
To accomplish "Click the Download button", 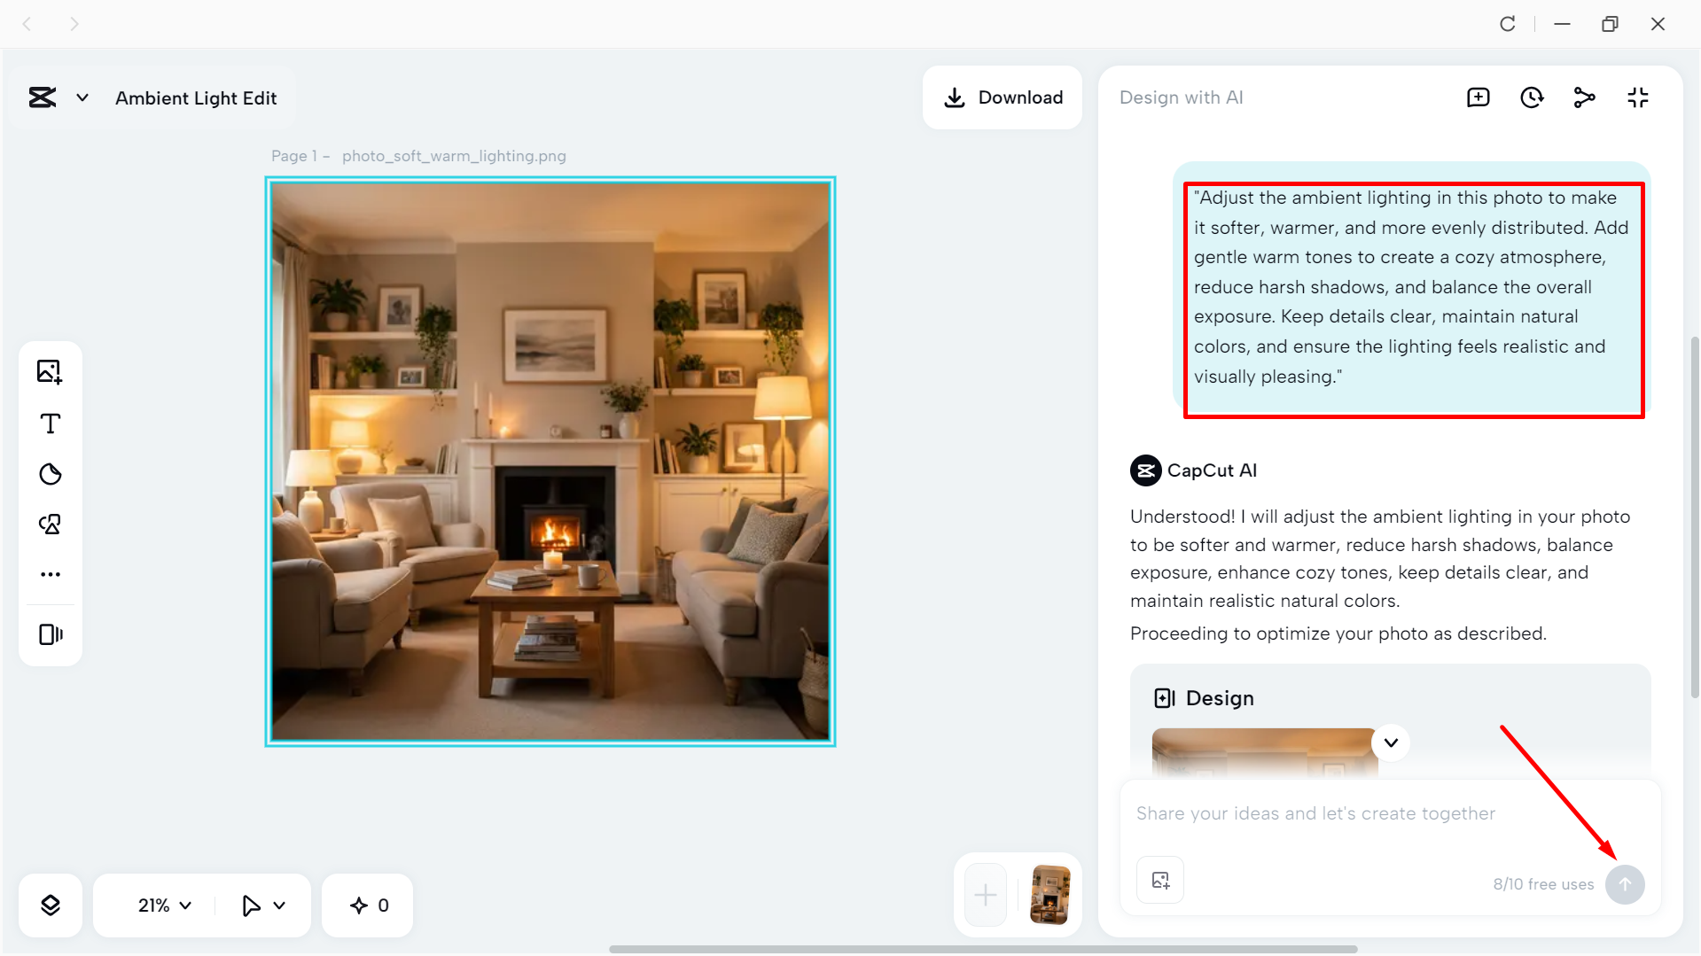I will 1003,97.
